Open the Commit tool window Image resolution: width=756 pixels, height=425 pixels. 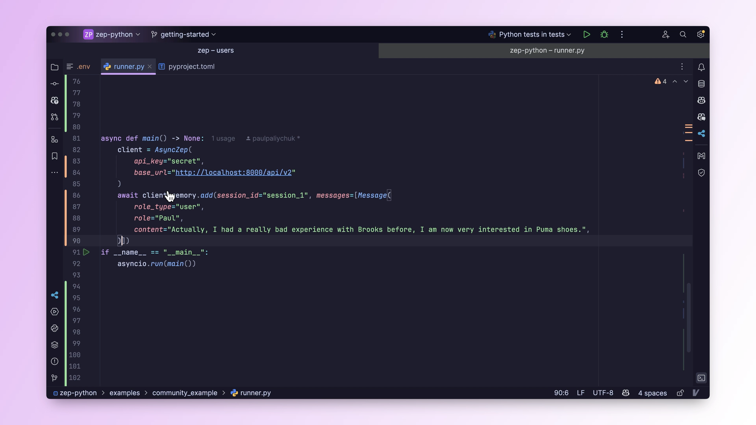coord(54,83)
